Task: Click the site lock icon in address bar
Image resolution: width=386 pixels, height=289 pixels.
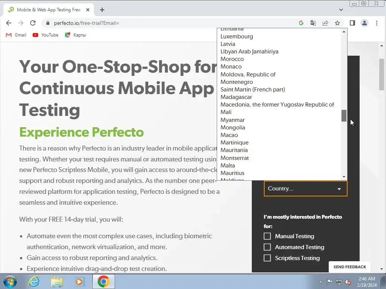Action: click(48, 23)
